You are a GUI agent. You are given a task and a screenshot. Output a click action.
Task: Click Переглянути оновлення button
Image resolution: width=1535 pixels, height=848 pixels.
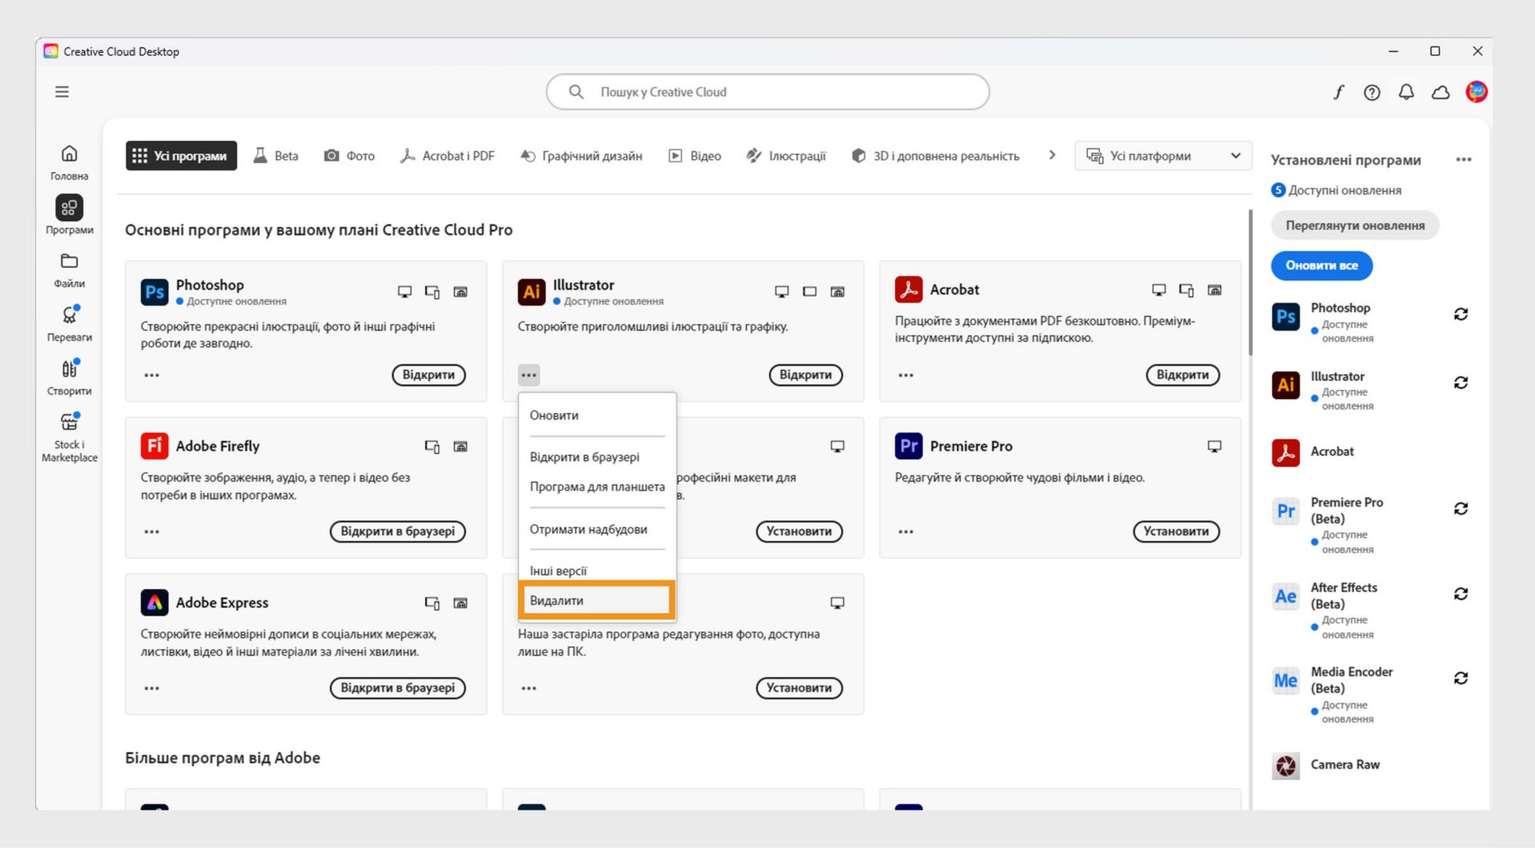1354,225
